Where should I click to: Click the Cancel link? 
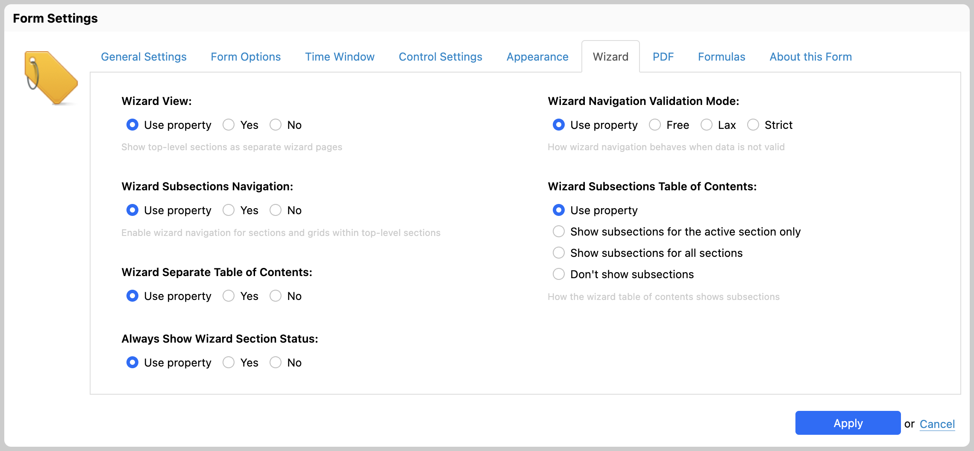pyautogui.click(x=937, y=424)
